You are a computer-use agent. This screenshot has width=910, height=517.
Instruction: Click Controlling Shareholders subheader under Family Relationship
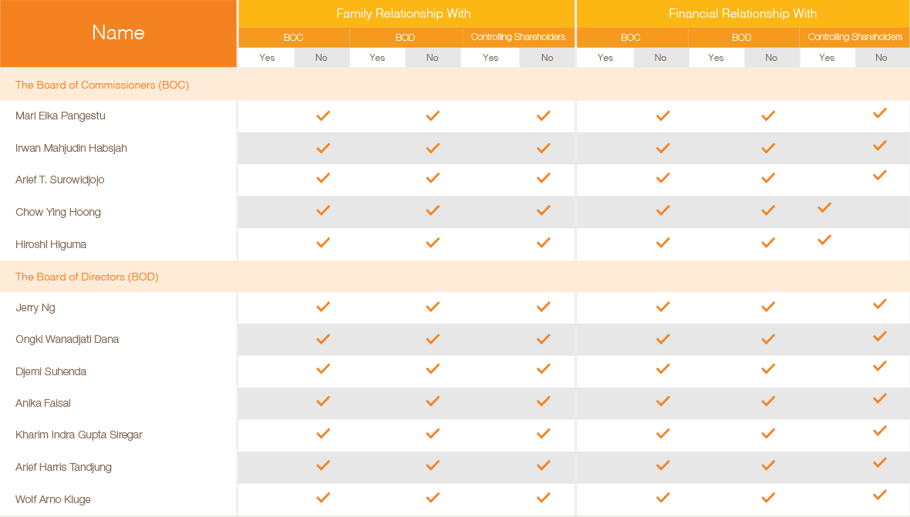[x=517, y=37]
